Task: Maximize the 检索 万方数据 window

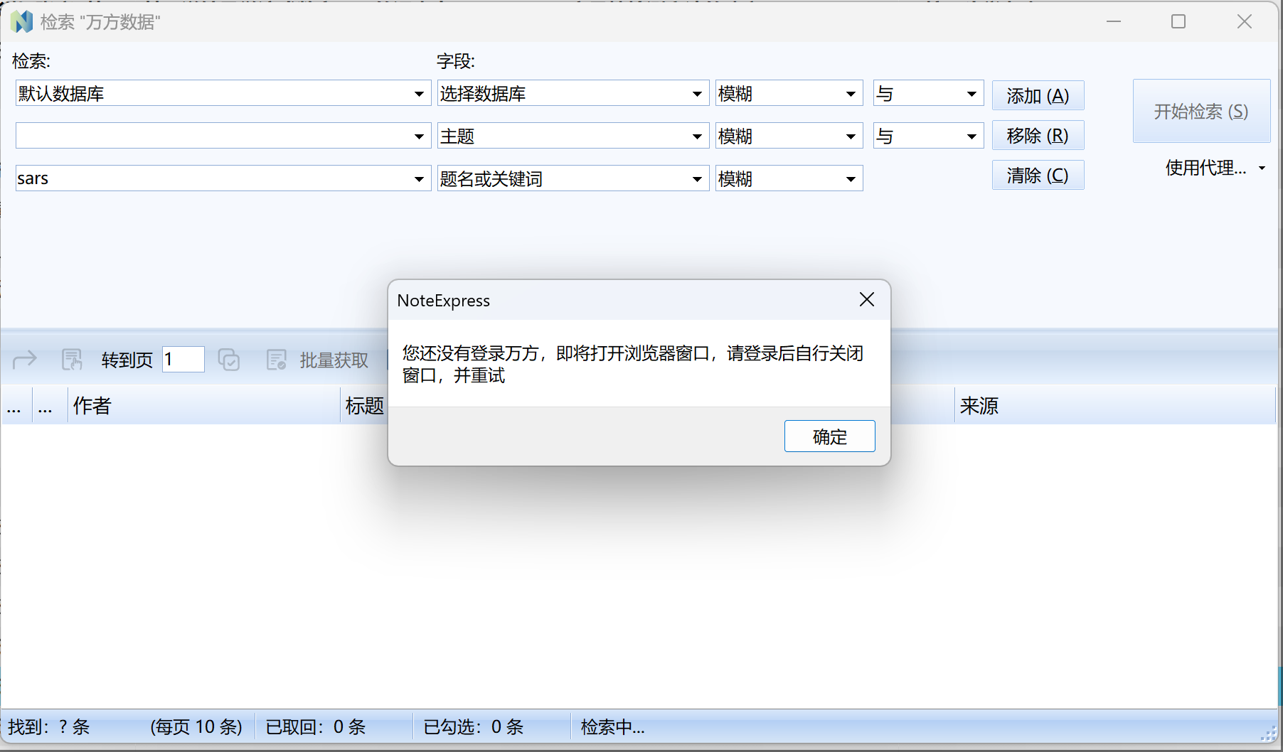Action: click(x=1178, y=22)
